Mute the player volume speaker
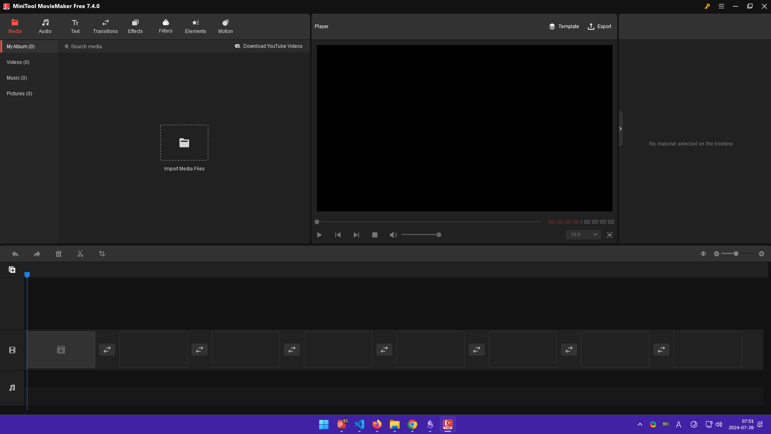 click(x=393, y=235)
